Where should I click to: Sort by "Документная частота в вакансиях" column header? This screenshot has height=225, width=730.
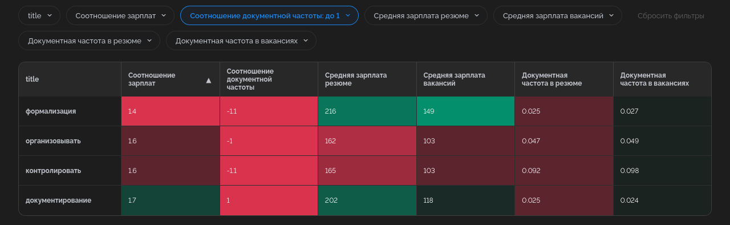(x=662, y=79)
